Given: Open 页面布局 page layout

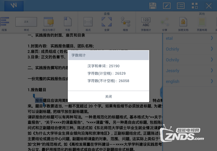Looking at the screenshot, I should pos(202,24).
